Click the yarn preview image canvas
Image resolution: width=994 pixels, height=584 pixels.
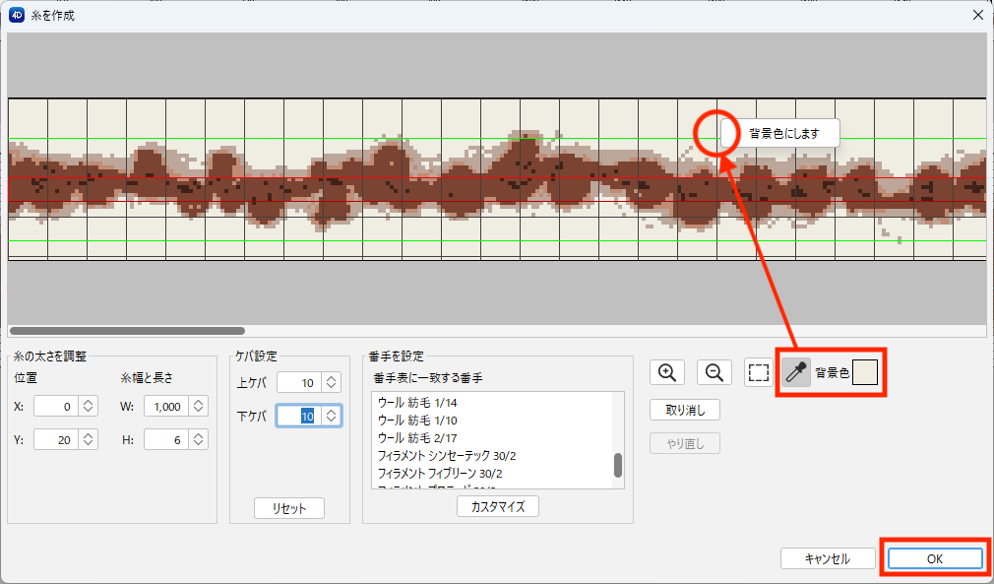(x=497, y=179)
